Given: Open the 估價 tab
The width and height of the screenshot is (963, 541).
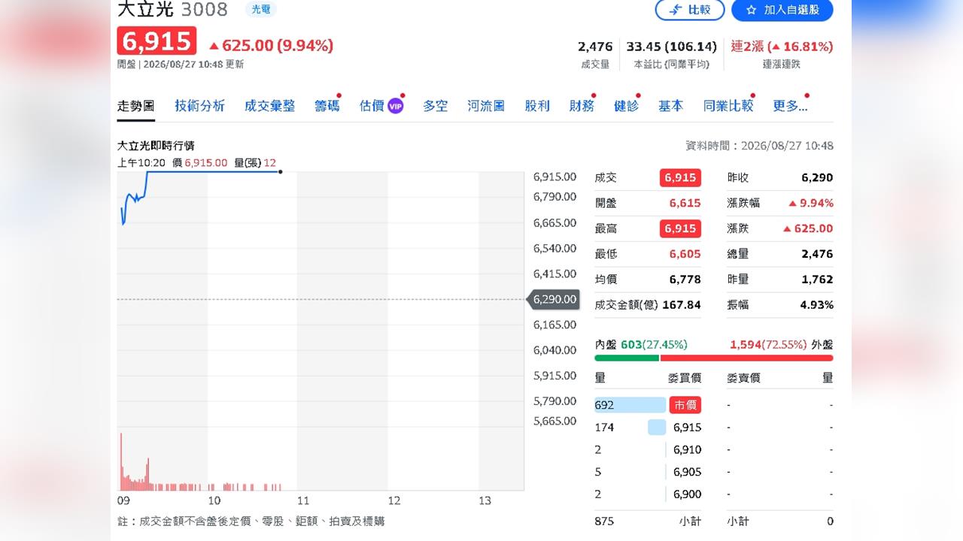Looking at the screenshot, I should point(372,106).
